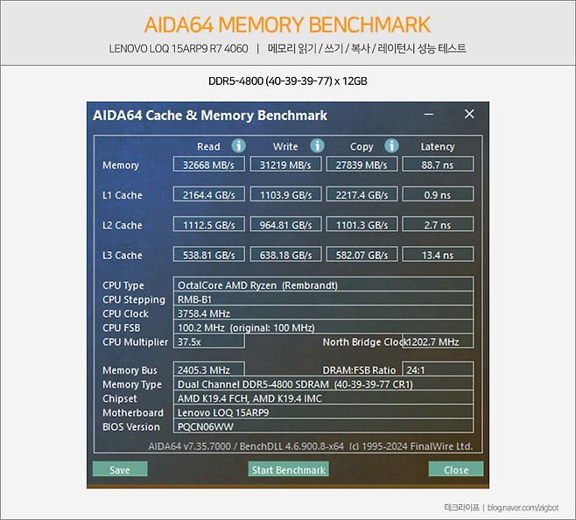This screenshot has height=520, width=576.
Task: Select the L1 Cache Read result field
Action: [208, 195]
